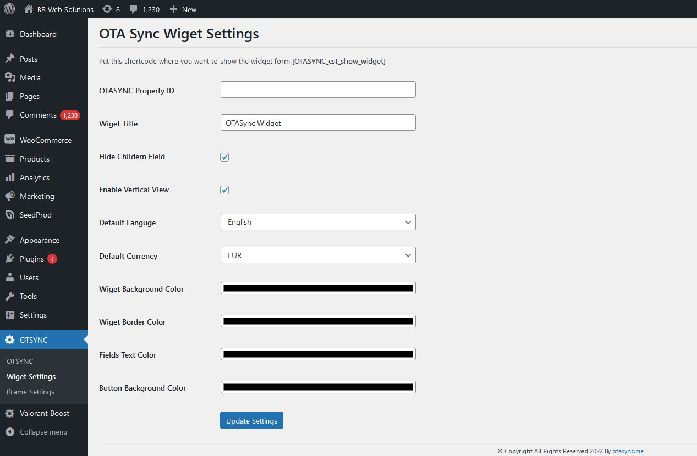
Task: Pick the Wiget Background Color swatch
Action: pos(318,288)
